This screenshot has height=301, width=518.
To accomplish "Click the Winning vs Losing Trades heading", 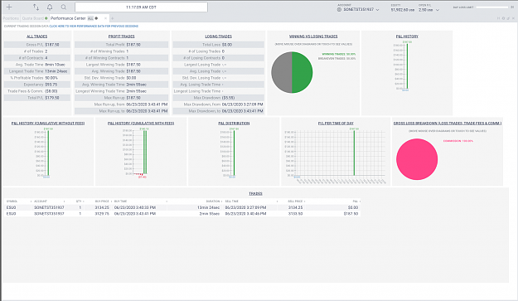I will 313,36.
